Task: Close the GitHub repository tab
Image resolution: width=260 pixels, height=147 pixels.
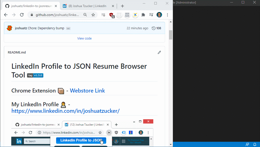Action: point(56,6)
